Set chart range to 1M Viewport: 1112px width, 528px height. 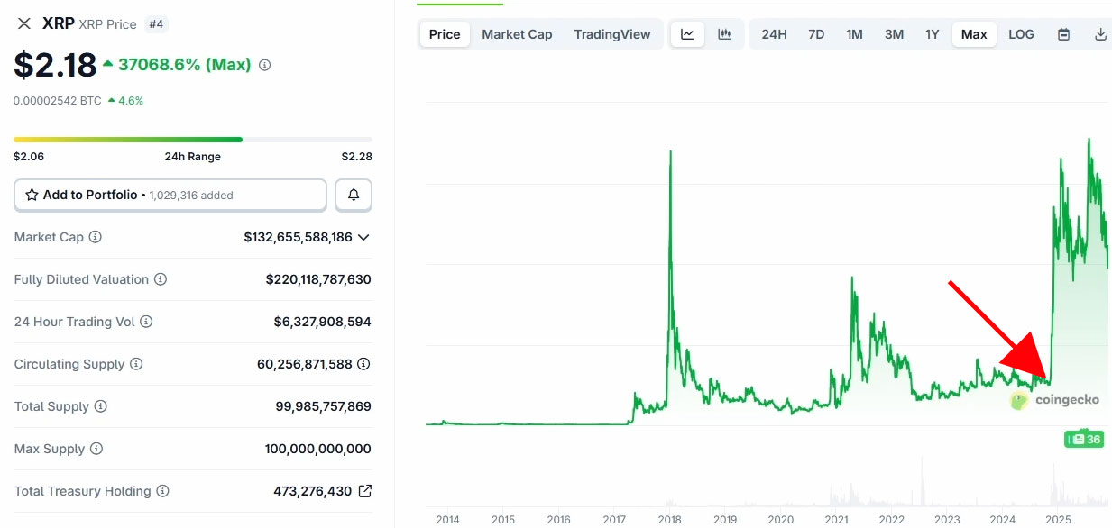click(x=854, y=34)
